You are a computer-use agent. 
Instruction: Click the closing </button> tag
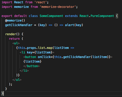point(31,66)
